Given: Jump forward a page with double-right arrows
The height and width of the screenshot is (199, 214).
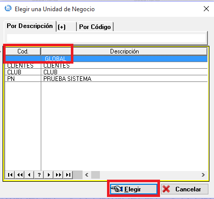Looking at the screenshot, I should [x=59, y=175].
